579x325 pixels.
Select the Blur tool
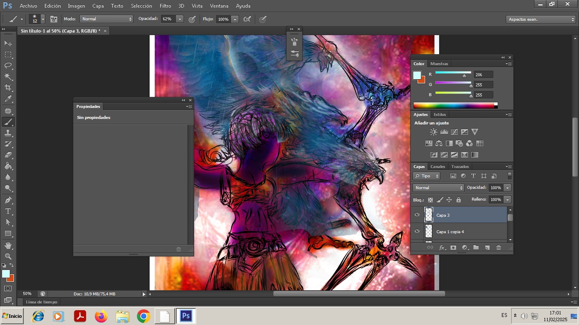tap(8, 177)
